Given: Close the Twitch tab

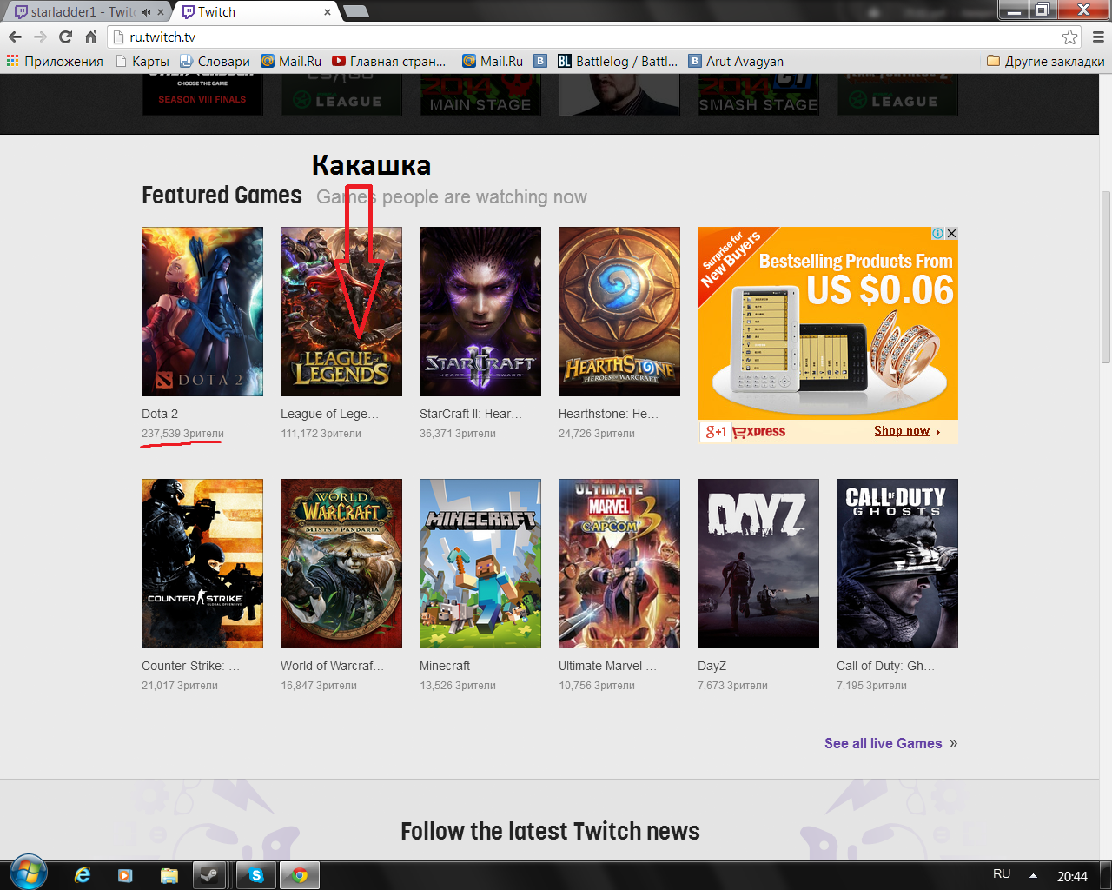Looking at the screenshot, I should pyautogui.click(x=328, y=12).
